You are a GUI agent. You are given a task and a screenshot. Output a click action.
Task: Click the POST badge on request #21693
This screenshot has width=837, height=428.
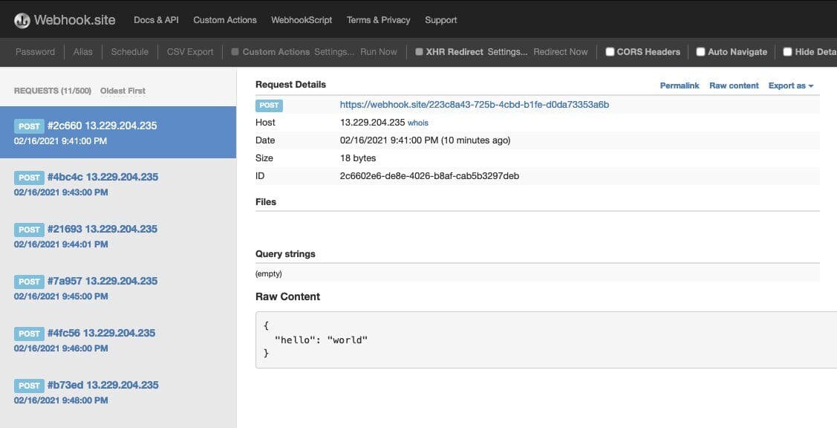click(x=29, y=230)
